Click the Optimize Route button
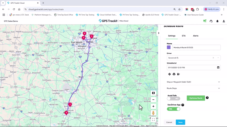Image resolution: width=227 pixels, height=127 pixels. click(196, 98)
